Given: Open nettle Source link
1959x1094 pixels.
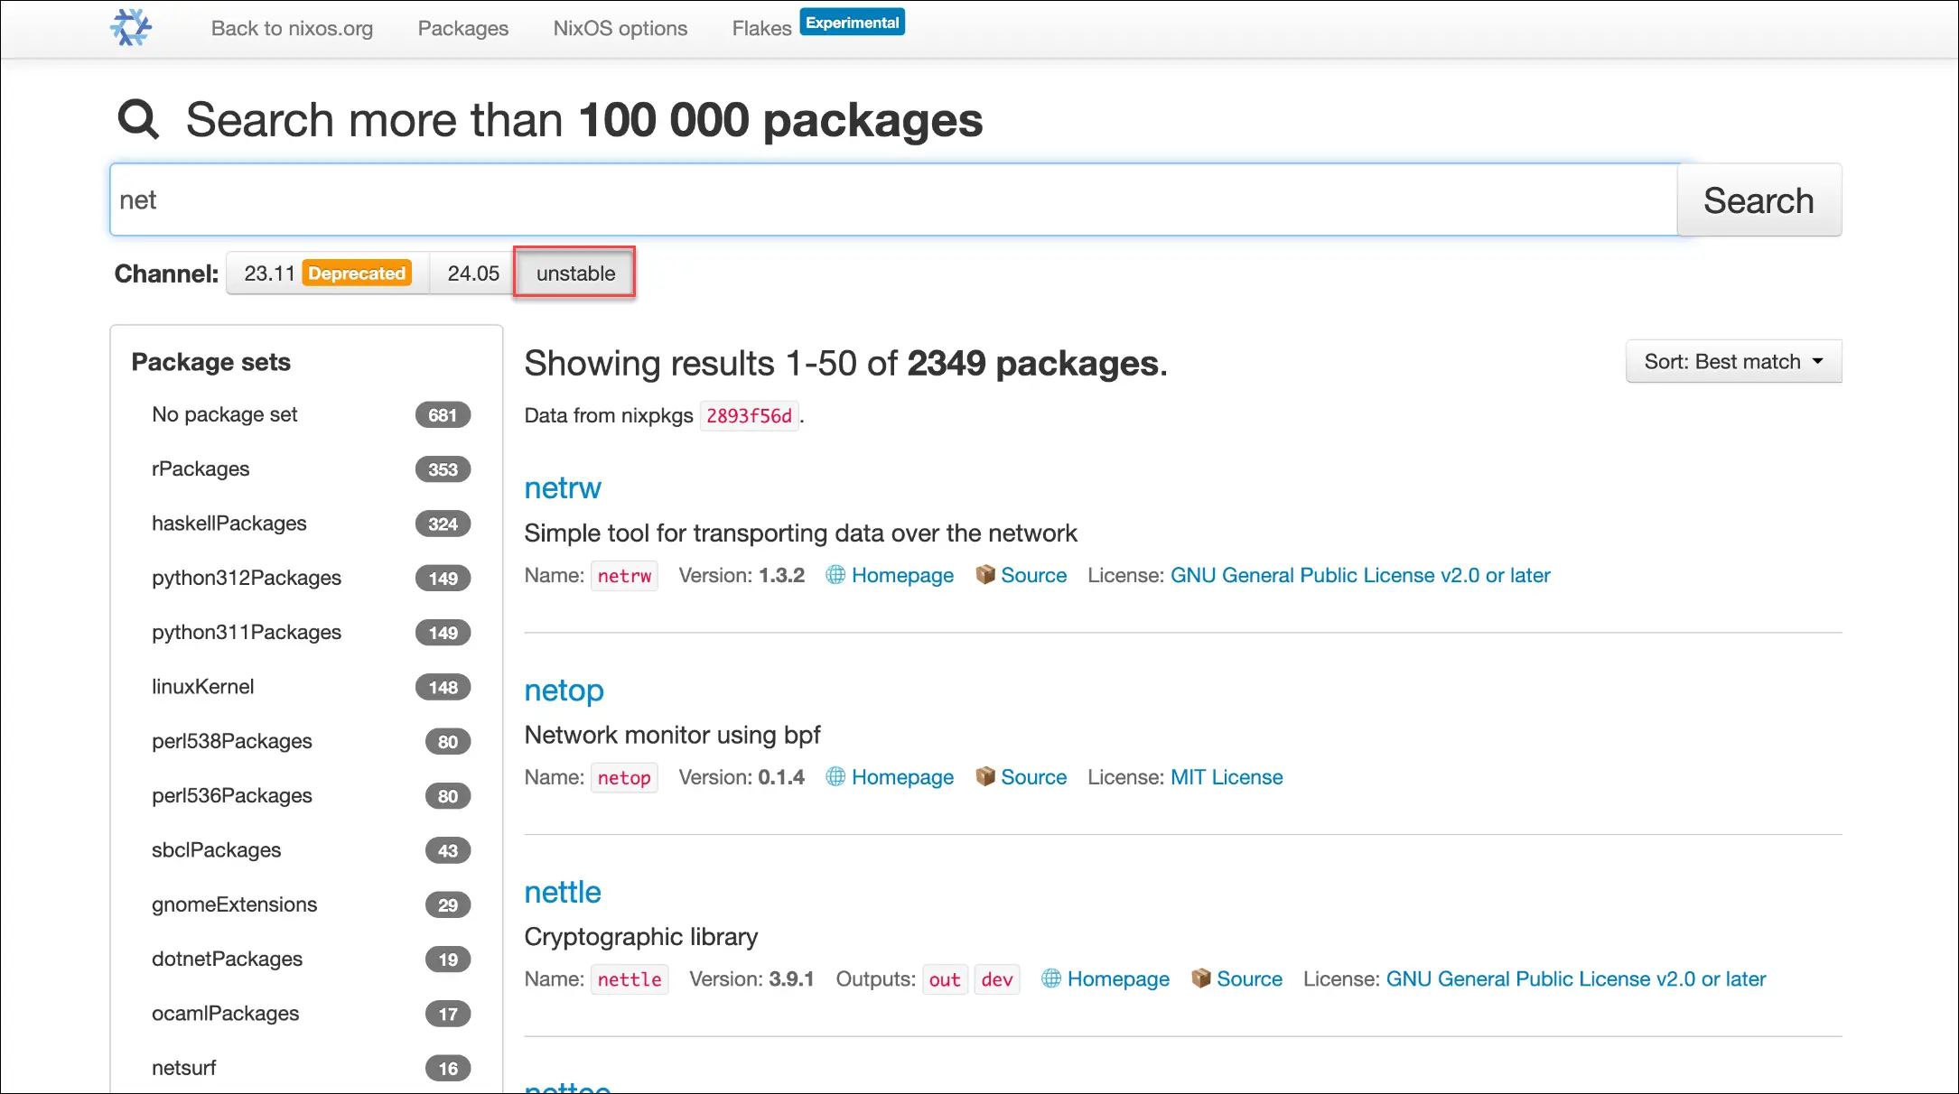Looking at the screenshot, I should pos(1249,978).
